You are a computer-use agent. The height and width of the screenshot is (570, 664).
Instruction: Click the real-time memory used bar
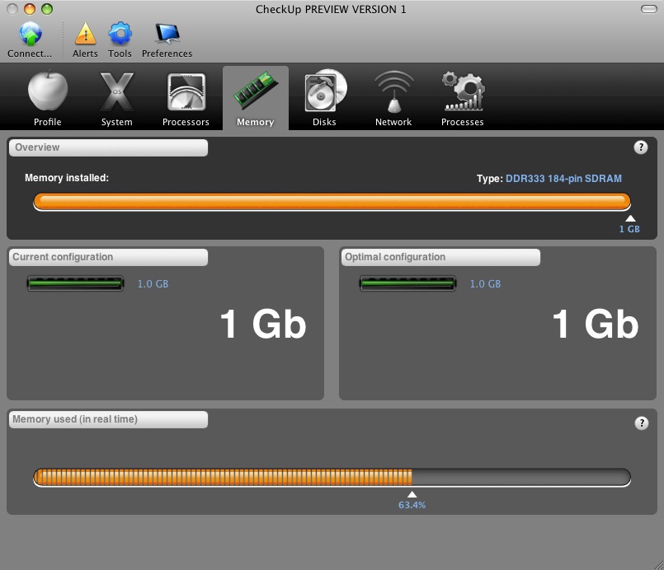pyautogui.click(x=332, y=478)
